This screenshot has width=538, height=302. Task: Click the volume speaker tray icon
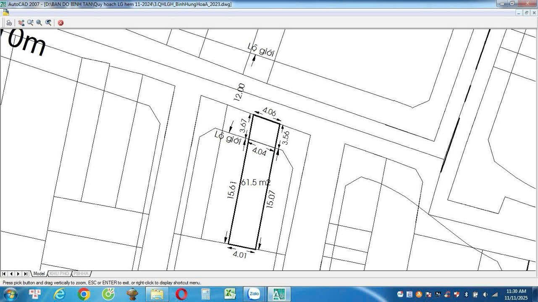tap(485, 294)
